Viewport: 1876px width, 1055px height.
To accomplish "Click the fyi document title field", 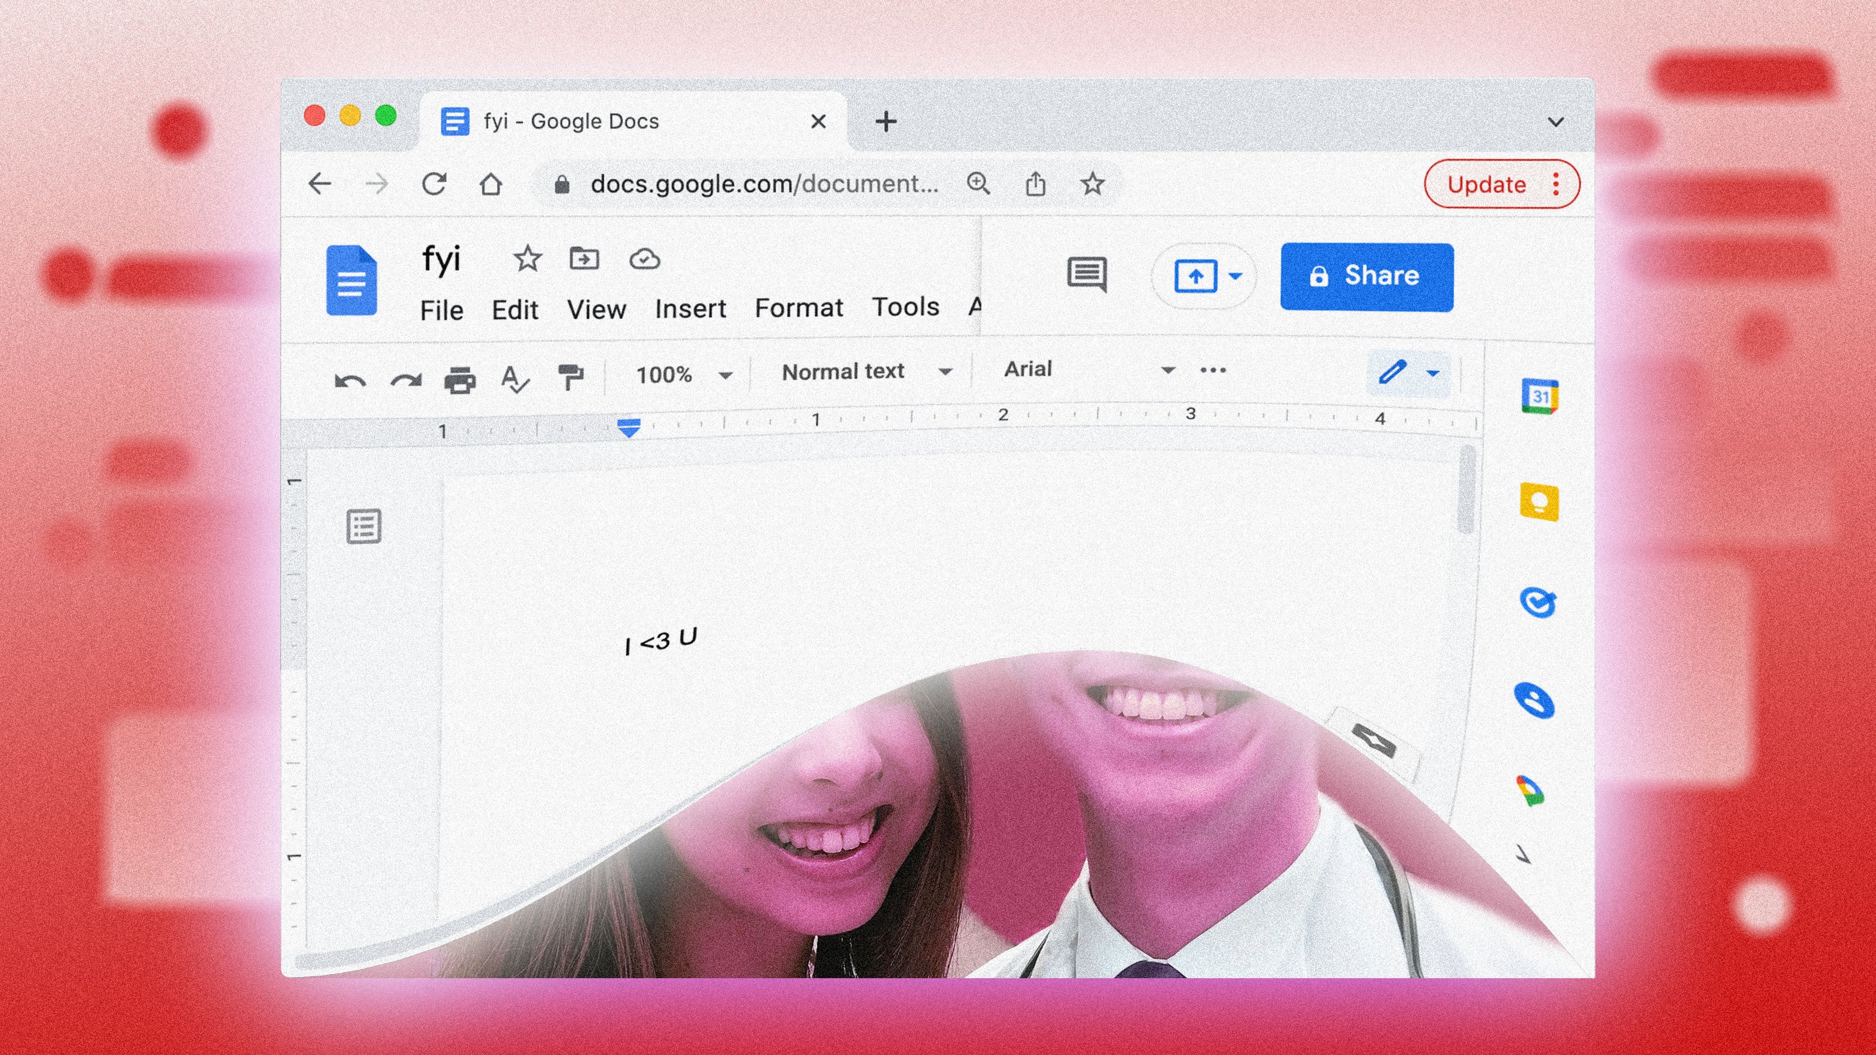I will tap(441, 259).
